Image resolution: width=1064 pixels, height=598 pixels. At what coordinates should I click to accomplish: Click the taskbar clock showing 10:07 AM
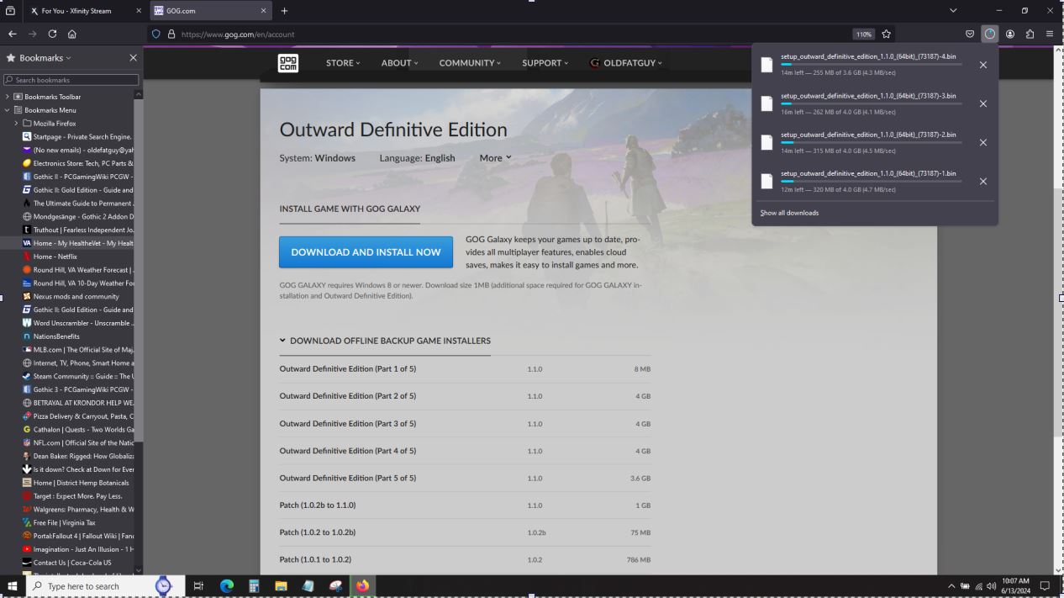1015,586
